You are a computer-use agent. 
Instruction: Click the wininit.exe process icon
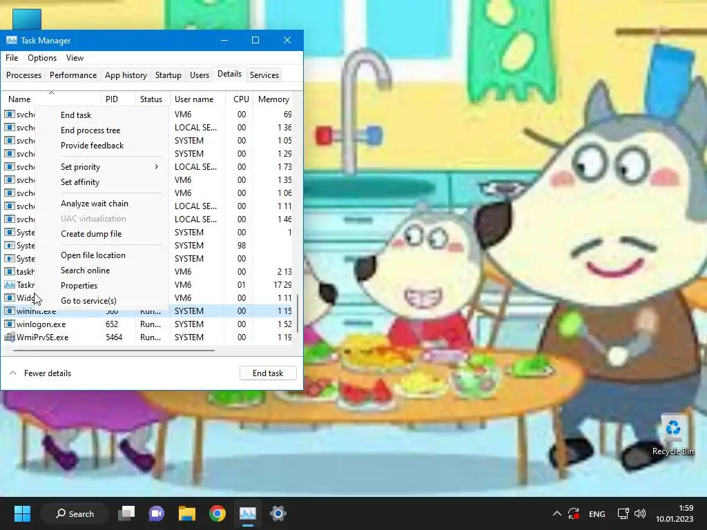10,311
